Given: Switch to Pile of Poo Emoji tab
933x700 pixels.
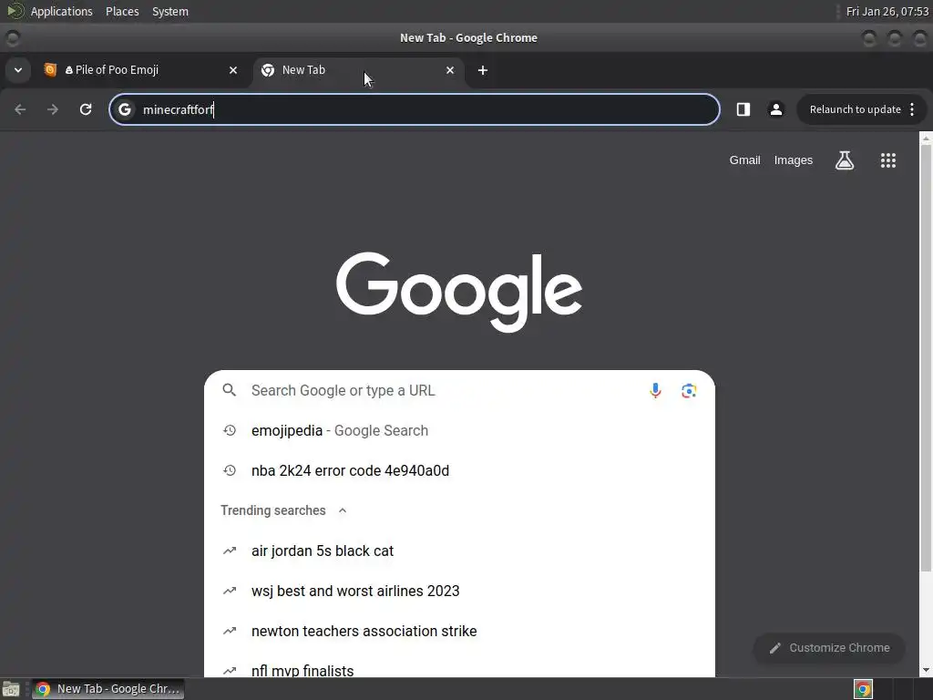Looking at the screenshot, I should tap(141, 70).
